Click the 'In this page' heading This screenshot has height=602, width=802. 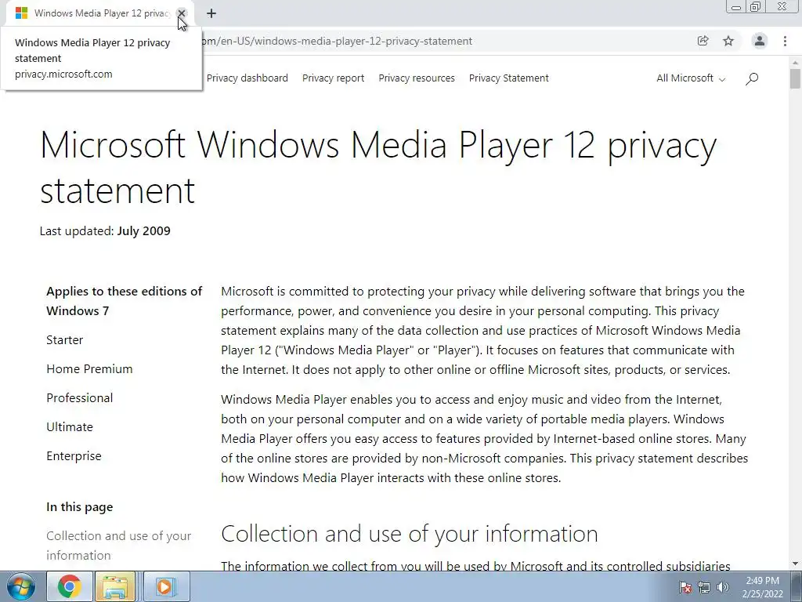(79, 507)
